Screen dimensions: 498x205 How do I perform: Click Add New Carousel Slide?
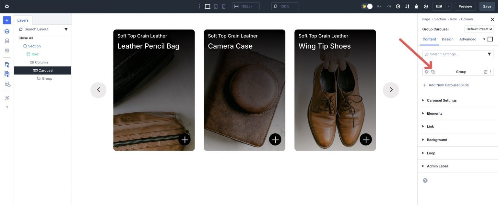[448, 85]
